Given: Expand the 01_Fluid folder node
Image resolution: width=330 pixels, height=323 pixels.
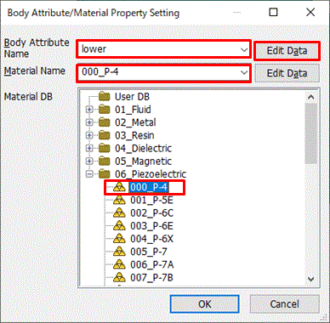Looking at the screenshot, I should pyautogui.click(x=89, y=110).
